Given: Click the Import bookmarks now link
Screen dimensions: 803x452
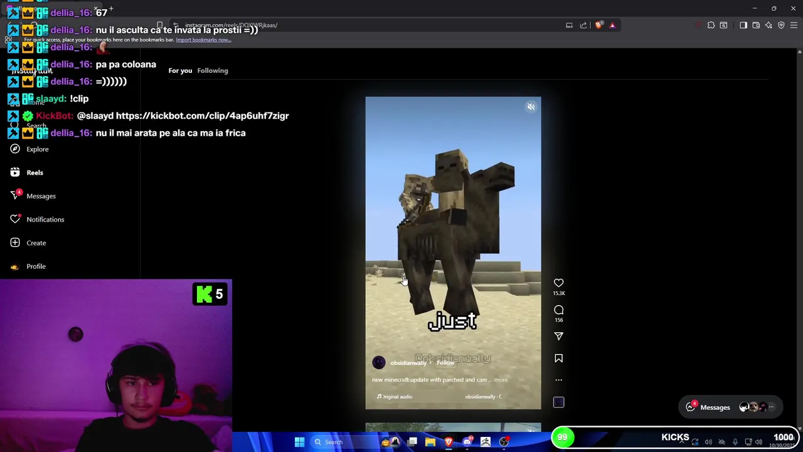Looking at the screenshot, I should point(203,40).
